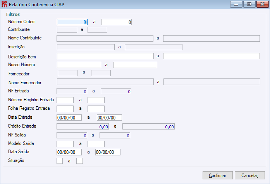Click Folha Registro Entrada ending field

96,109
